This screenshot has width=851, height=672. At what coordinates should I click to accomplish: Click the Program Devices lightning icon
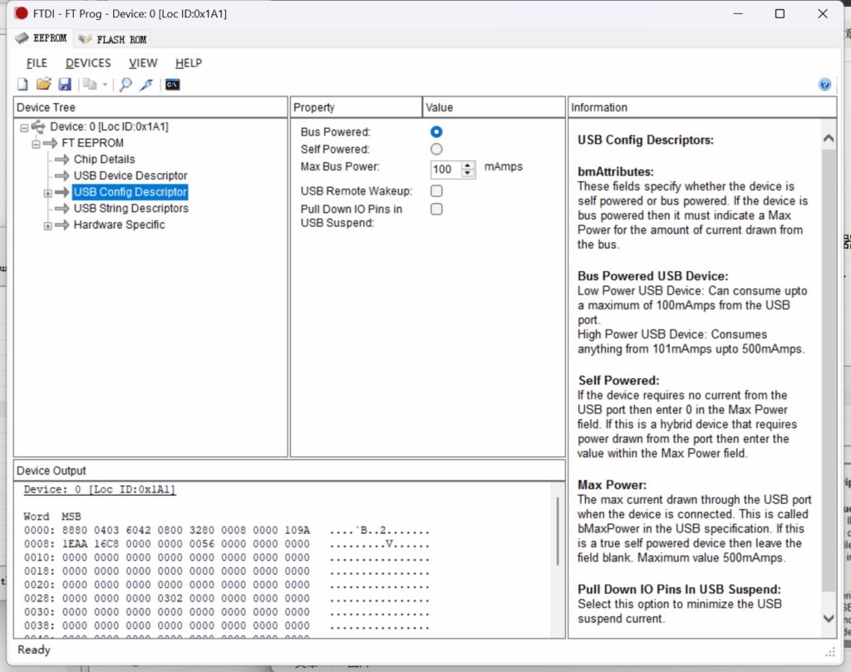pyautogui.click(x=146, y=84)
